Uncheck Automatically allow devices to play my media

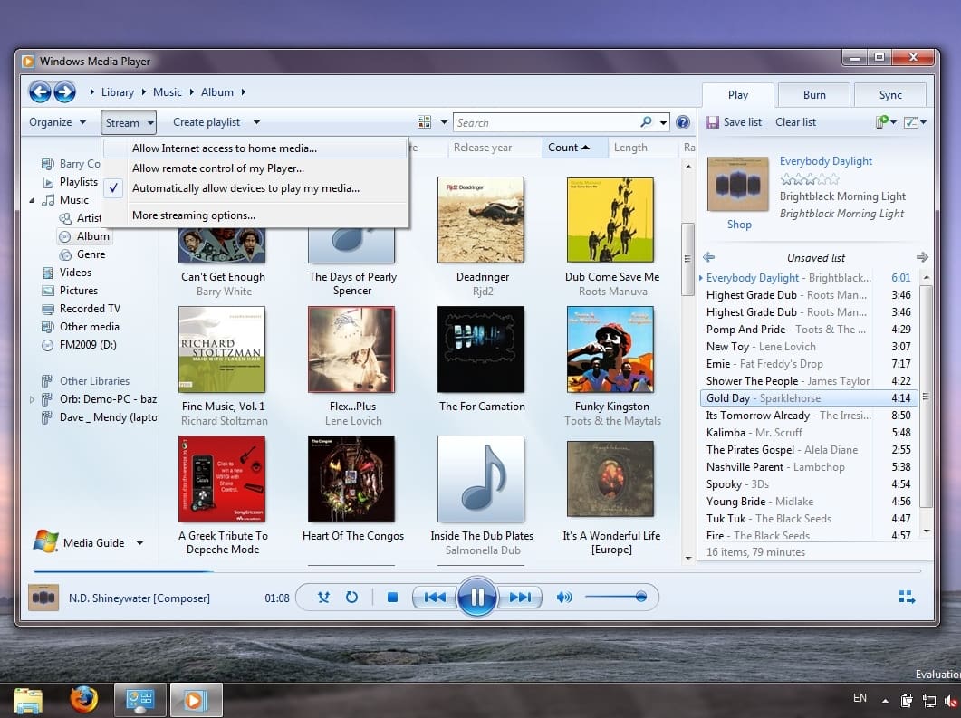[245, 188]
